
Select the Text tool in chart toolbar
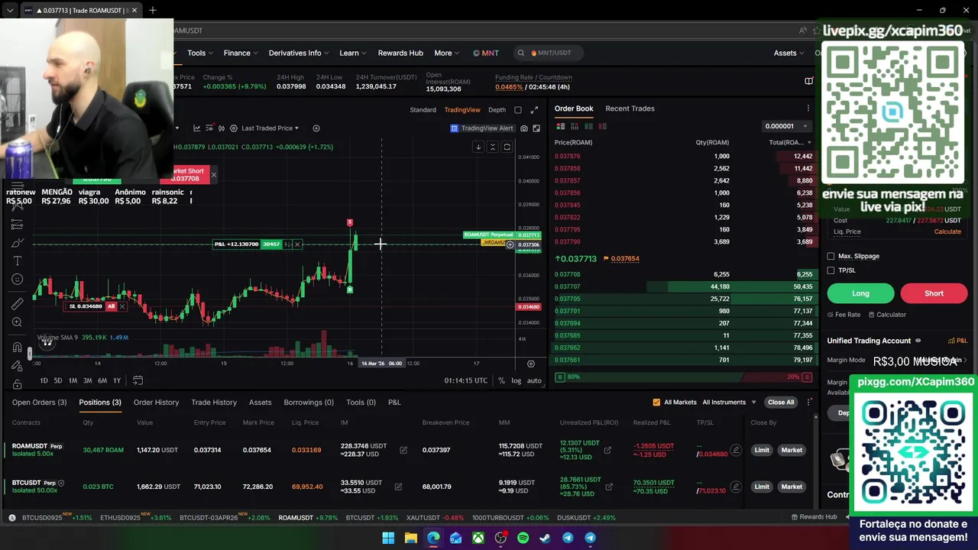tap(17, 261)
